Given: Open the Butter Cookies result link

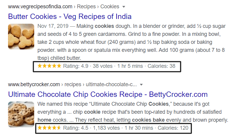Looking at the screenshot, I should 70,16.
